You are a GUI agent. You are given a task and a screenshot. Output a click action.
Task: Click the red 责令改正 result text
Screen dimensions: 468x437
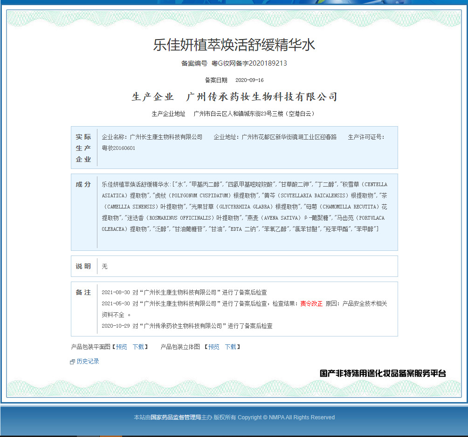(x=311, y=303)
